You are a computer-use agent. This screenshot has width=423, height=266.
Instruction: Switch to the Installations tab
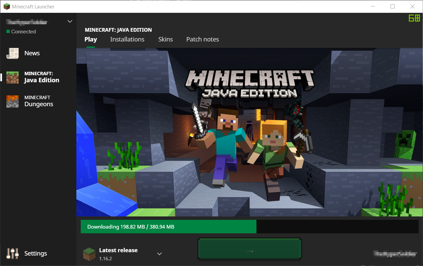pyautogui.click(x=127, y=39)
